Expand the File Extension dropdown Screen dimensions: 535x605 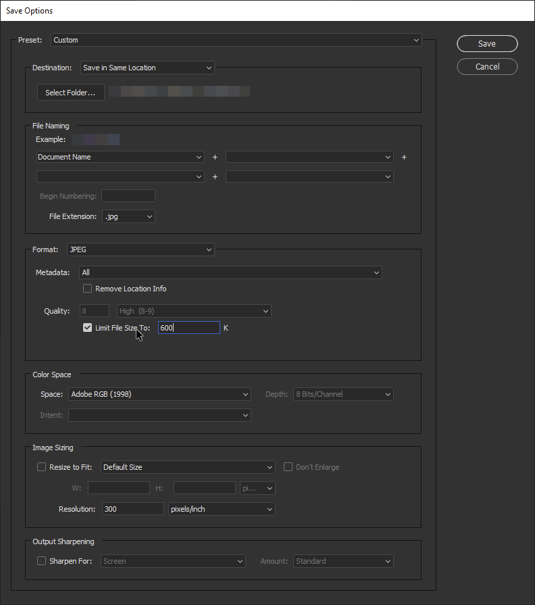128,216
